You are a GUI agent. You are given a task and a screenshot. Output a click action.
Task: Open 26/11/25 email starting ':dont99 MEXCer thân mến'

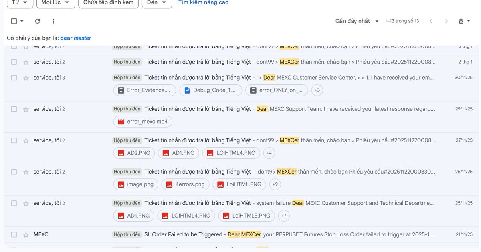pos(240,180)
